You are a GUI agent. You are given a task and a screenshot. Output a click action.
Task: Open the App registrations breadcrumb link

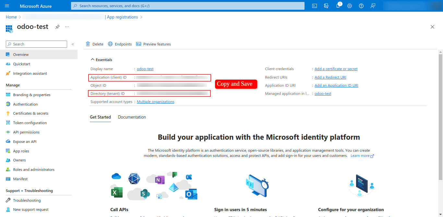(x=122, y=17)
